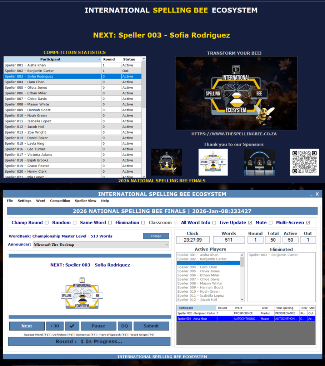The height and width of the screenshot is (366, 325).
Task: Enable the Champ Round checkbox
Action: 46,223
